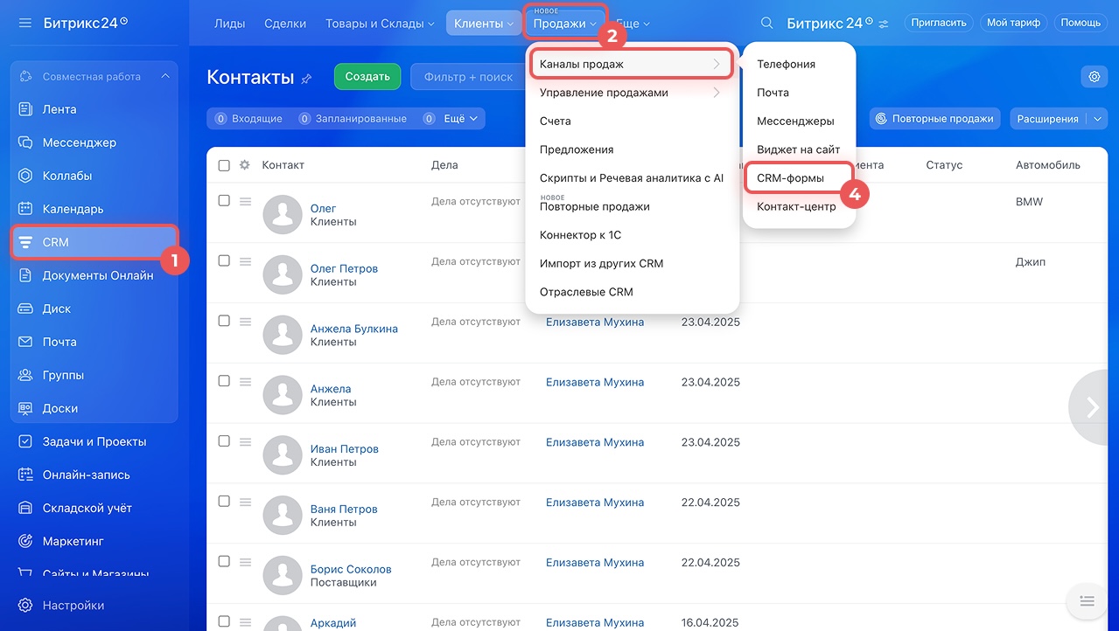This screenshot has height=631, width=1119.
Task: Click the round list button at bottom right
Action: coord(1087,601)
